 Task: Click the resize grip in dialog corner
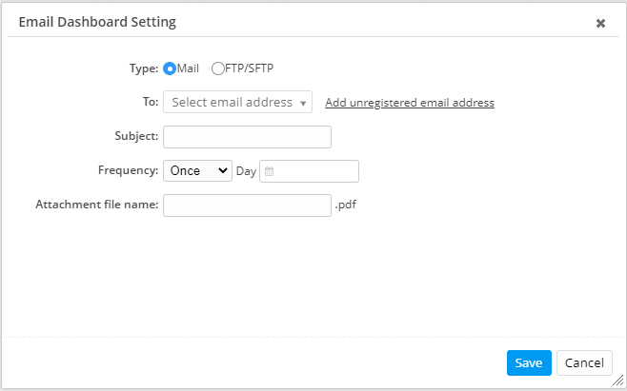617,381
